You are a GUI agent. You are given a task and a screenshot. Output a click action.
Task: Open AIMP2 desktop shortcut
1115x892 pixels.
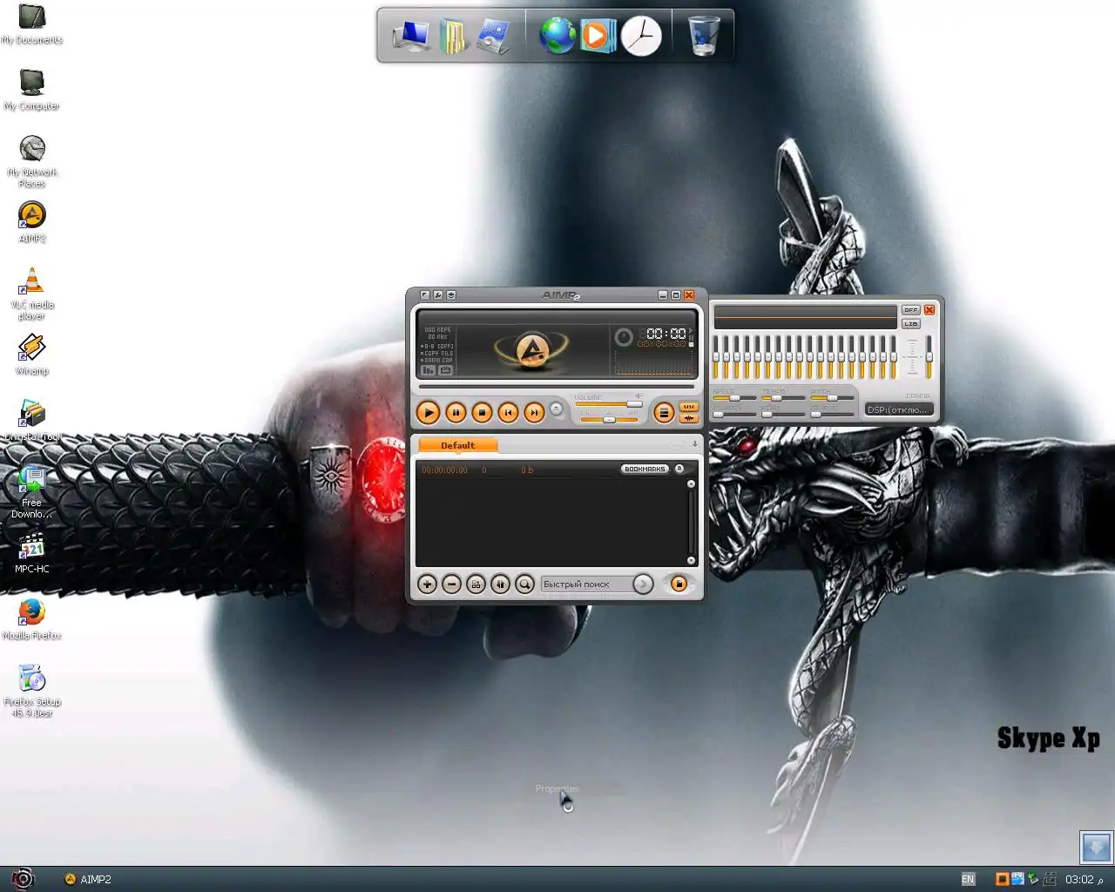click(x=32, y=222)
